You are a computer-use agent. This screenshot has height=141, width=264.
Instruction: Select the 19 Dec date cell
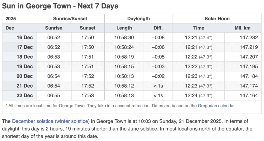click(x=25, y=66)
